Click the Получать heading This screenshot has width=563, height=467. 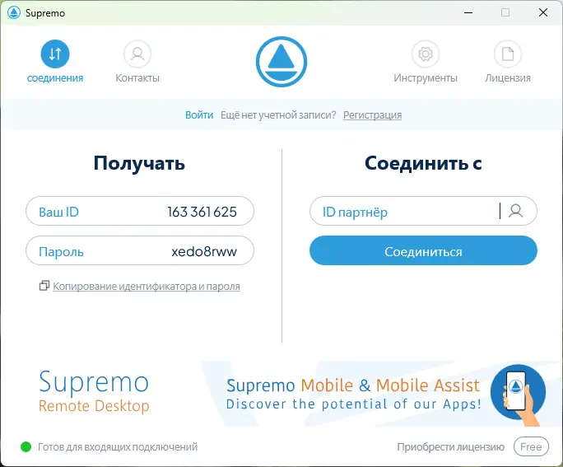click(x=139, y=163)
